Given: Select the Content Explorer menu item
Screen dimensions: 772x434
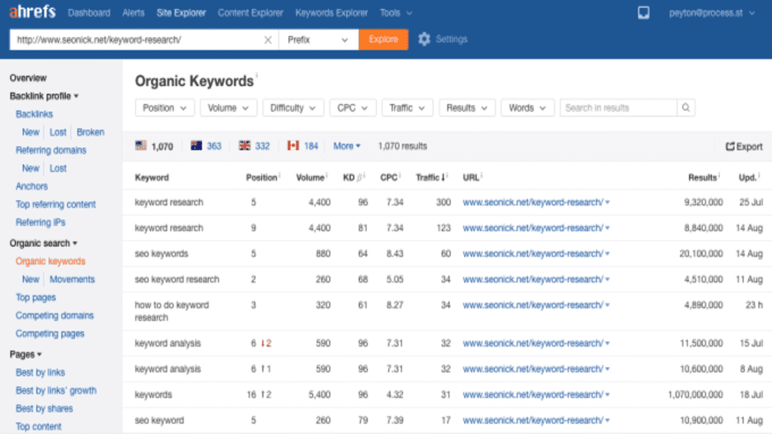Looking at the screenshot, I should pyautogui.click(x=250, y=12).
